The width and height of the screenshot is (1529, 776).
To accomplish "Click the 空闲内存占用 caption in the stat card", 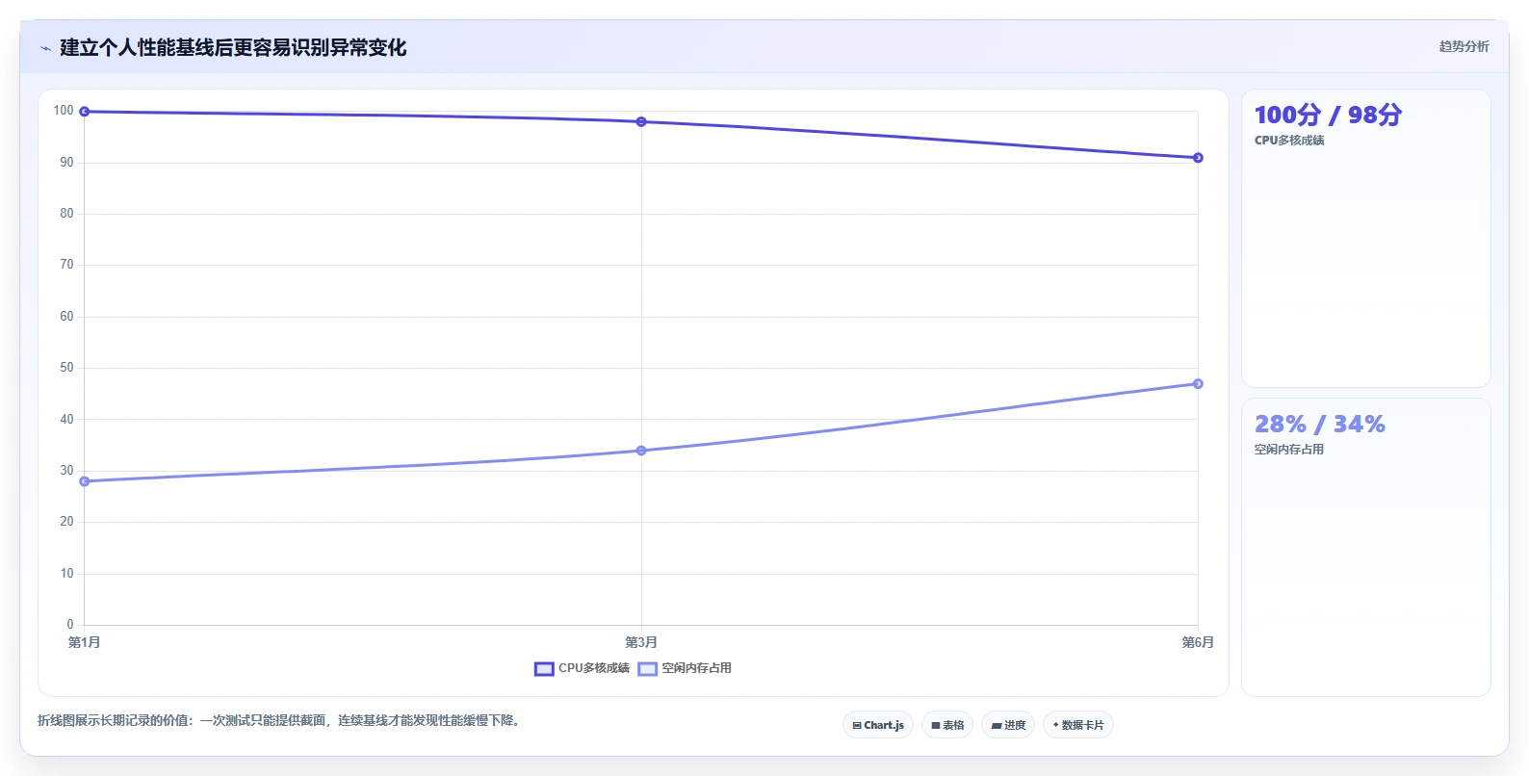I will pyautogui.click(x=1288, y=450).
